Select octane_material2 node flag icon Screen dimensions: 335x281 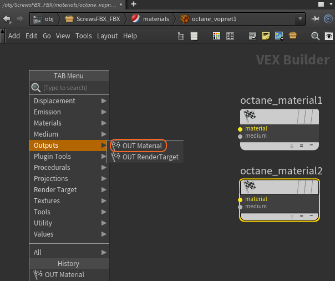point(250,186)
